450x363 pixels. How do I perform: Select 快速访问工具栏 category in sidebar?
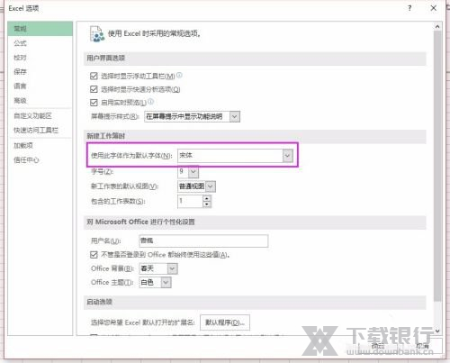40,131
